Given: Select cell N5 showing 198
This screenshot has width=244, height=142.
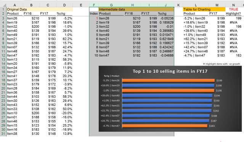Looking at the screenshot, I should [233, 27].
